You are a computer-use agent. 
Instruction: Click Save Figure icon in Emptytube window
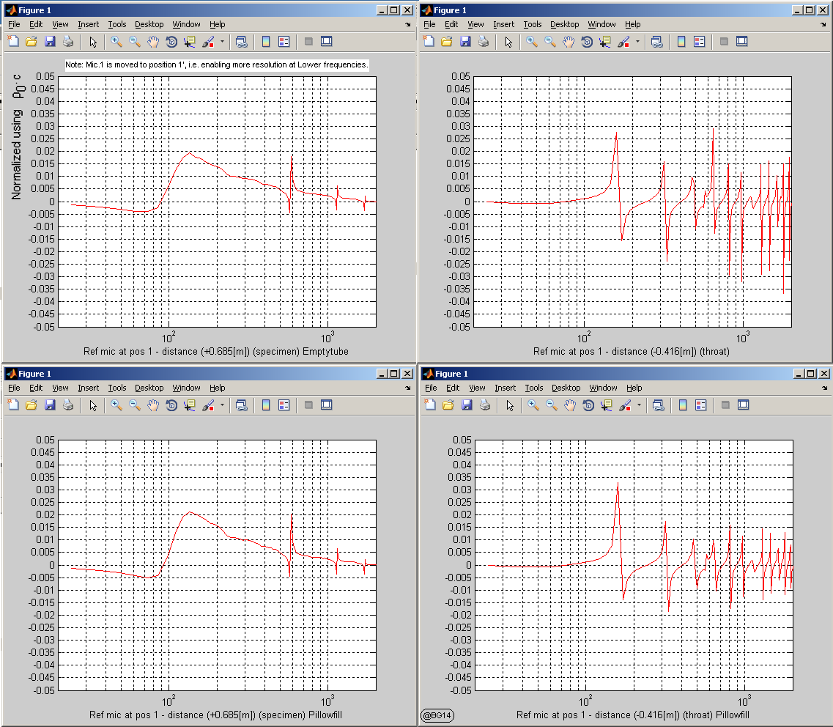click(x=50, y=42)
